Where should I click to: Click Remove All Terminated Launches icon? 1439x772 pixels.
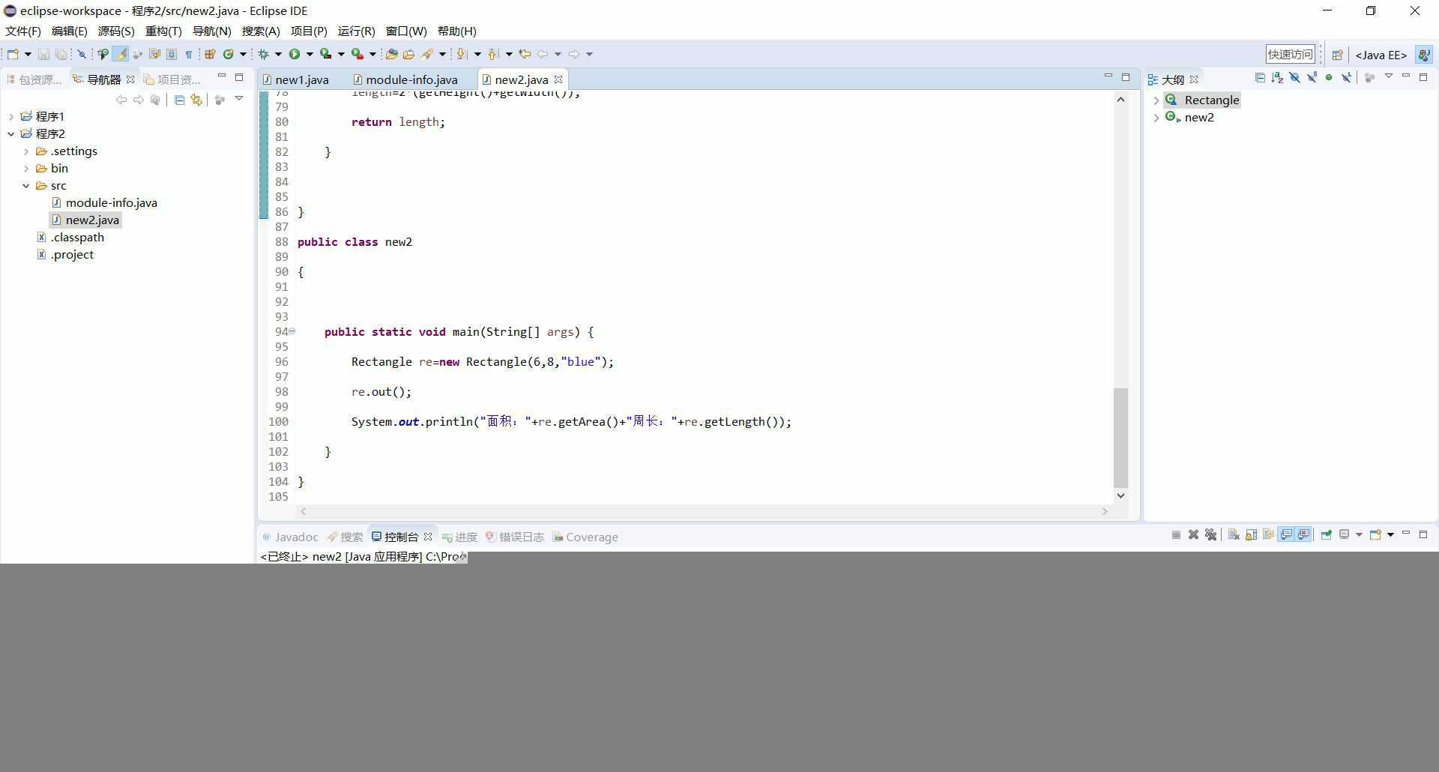tap(1210, 534)
